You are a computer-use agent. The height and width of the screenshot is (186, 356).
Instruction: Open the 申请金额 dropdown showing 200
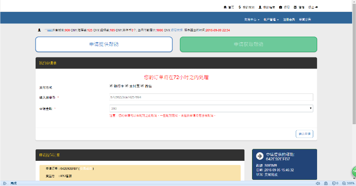pos(211,108)
